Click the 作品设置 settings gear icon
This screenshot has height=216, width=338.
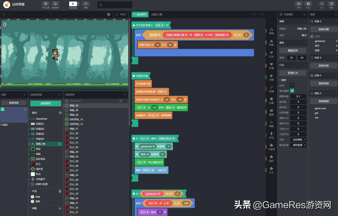point(45,4)
